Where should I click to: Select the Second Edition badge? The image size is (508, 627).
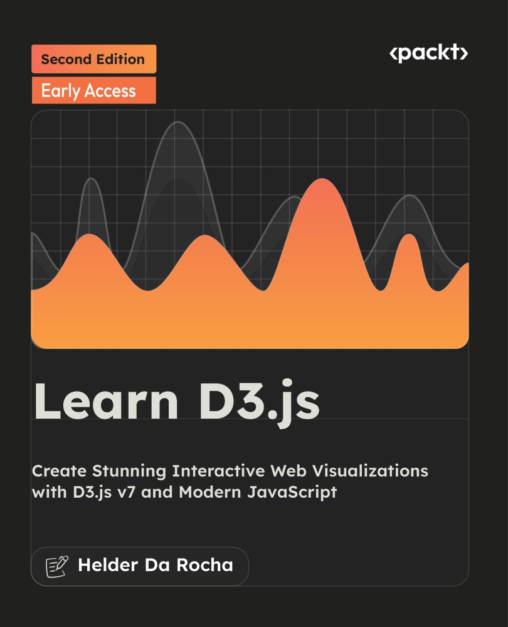point(94,59)
